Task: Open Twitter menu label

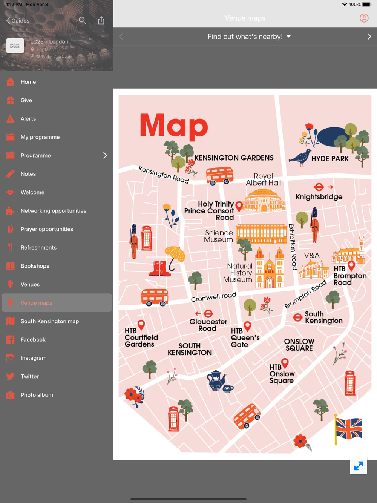Action: click(30, 376)
